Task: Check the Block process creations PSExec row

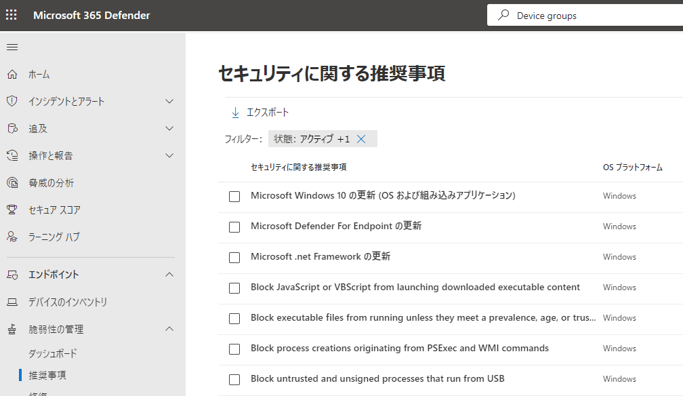Action: tap(234, 349)
